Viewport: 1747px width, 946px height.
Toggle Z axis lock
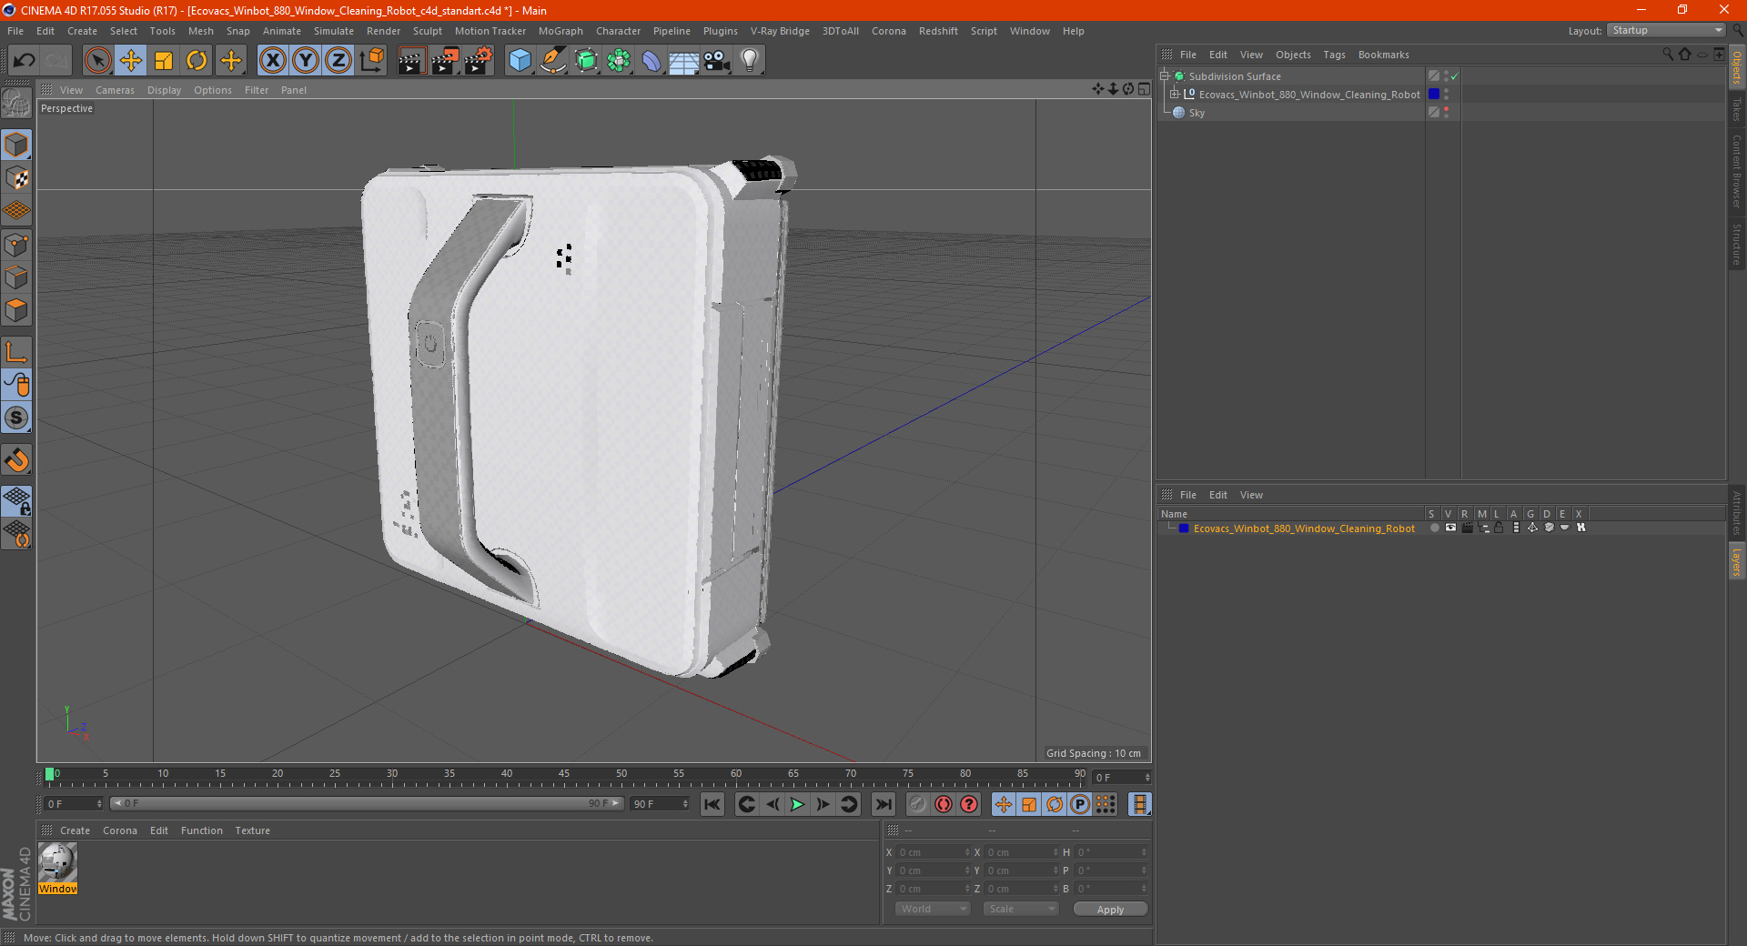(338, 61)
